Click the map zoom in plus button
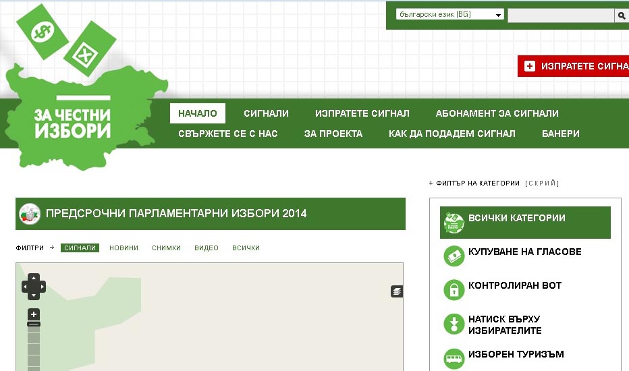 [34, 314]
